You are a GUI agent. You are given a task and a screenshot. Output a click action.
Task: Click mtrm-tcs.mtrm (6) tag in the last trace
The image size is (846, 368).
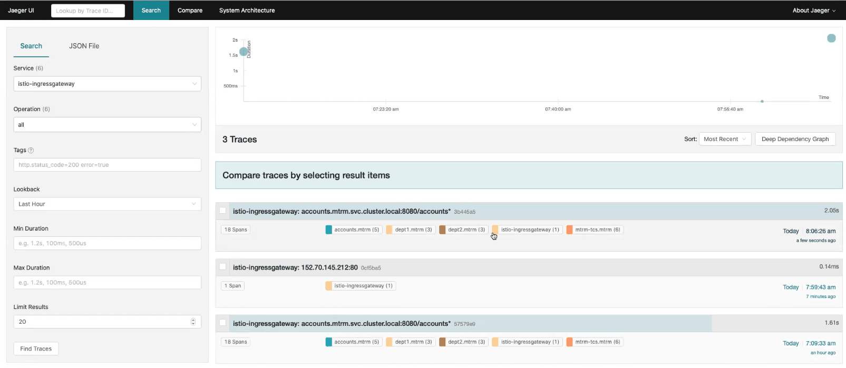[x=594, y=342]
